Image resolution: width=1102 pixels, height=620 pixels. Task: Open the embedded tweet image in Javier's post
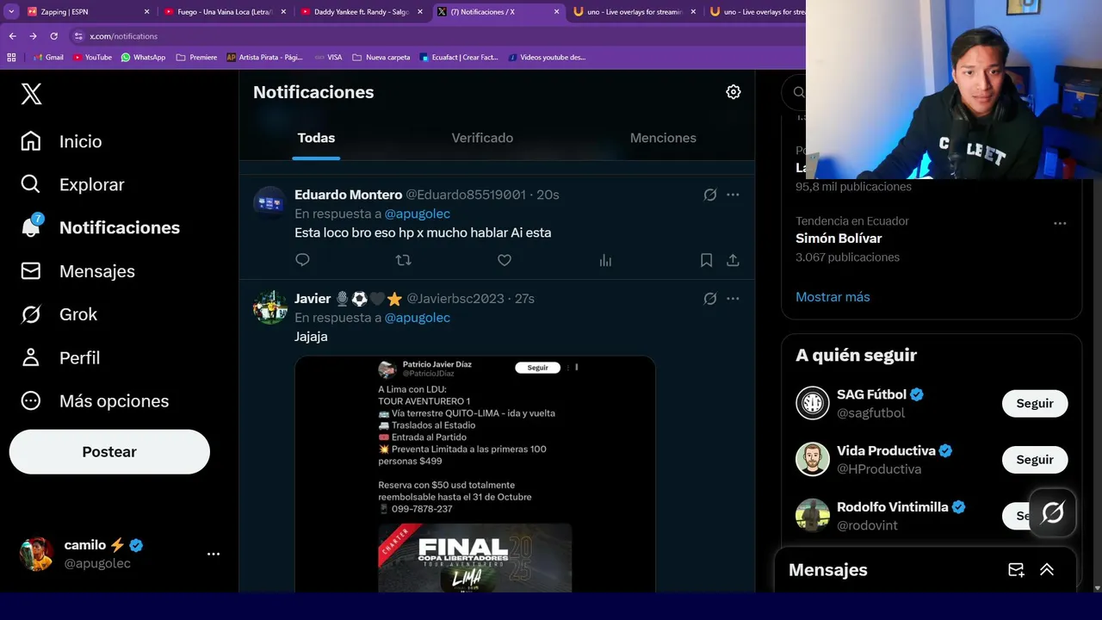click(475, 474)
